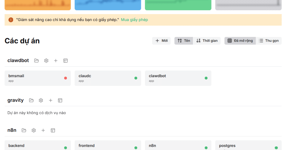The image size is (285, 150).
Task: Open clawdbot project settings gear
Action: (46, 61)
